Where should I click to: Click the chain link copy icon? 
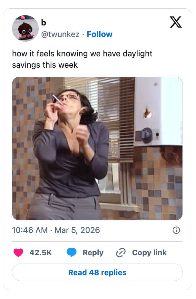121,253
